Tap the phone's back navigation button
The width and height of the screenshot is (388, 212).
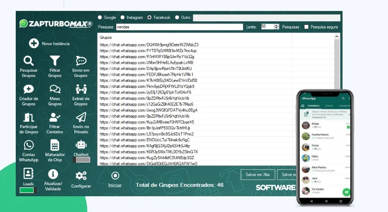click(312, 202)
